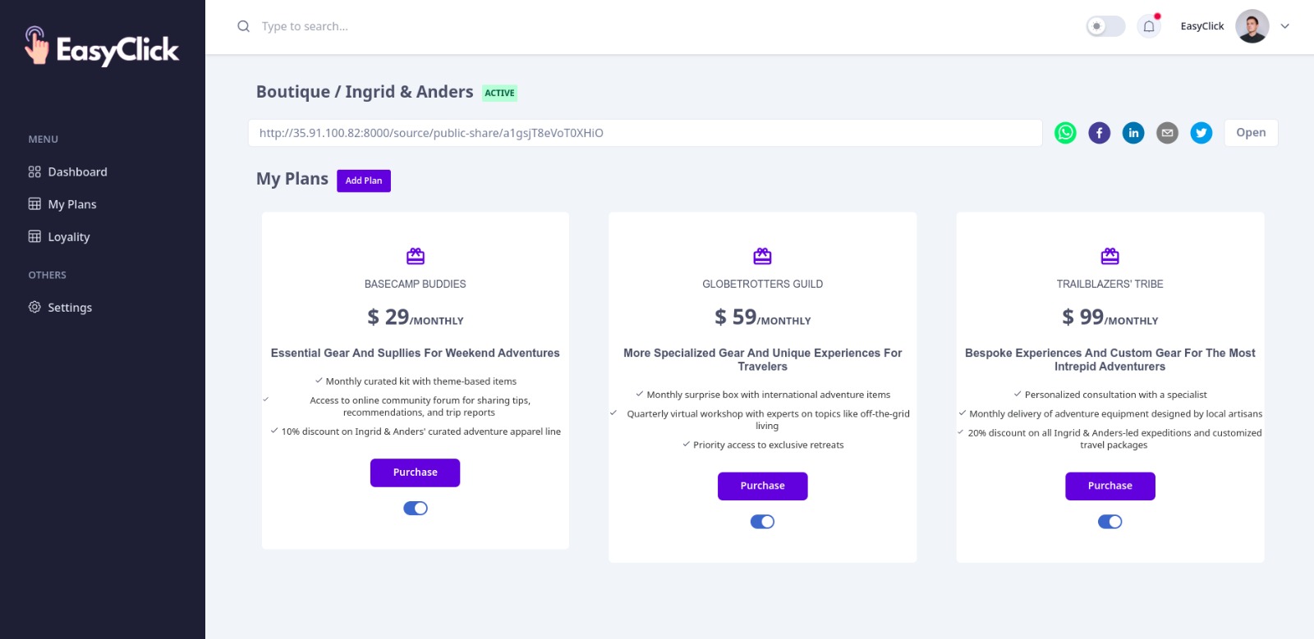Share the link on LinkedIn icon
Screen dimensions: 1314x639
pos(1133,133)
